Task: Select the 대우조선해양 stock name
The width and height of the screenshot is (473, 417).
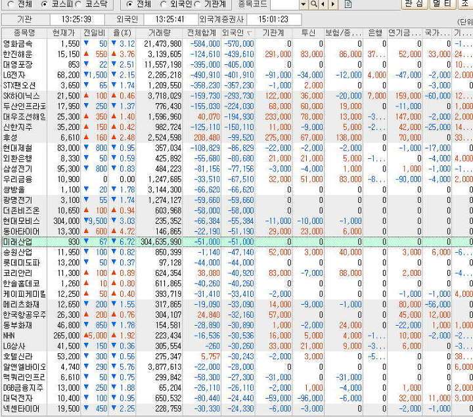Action: click(x=24, y=117)
